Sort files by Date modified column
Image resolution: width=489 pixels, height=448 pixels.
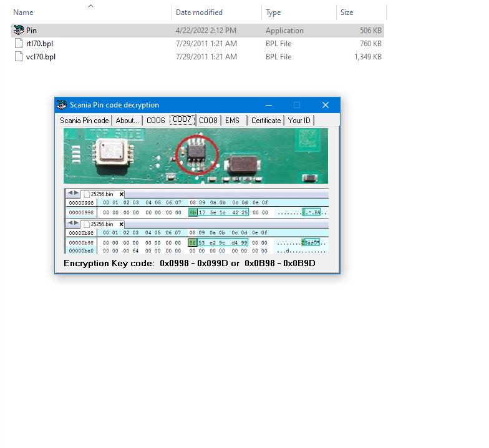(x=200, y=12)
